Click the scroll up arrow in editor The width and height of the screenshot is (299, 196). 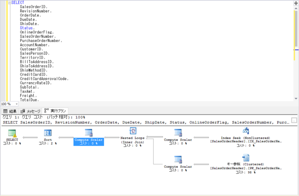tap(296, 8)
